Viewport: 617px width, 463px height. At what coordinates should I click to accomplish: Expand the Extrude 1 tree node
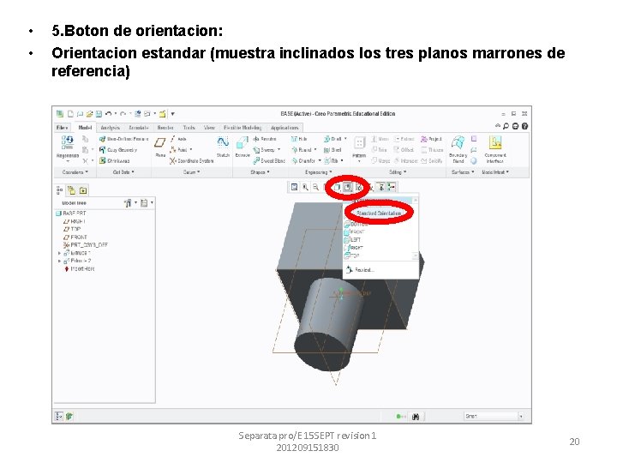click(59, 253)
